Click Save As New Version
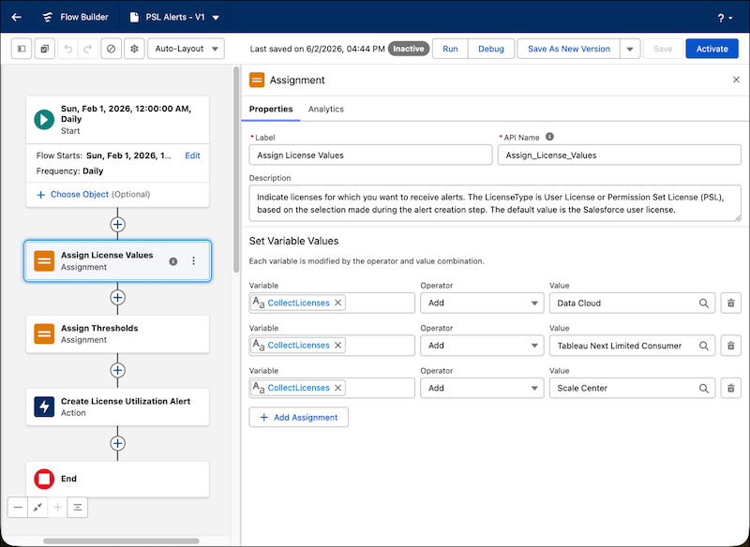Image resolution: width=750 pixels, height=547 pixels. coord(569,49)
